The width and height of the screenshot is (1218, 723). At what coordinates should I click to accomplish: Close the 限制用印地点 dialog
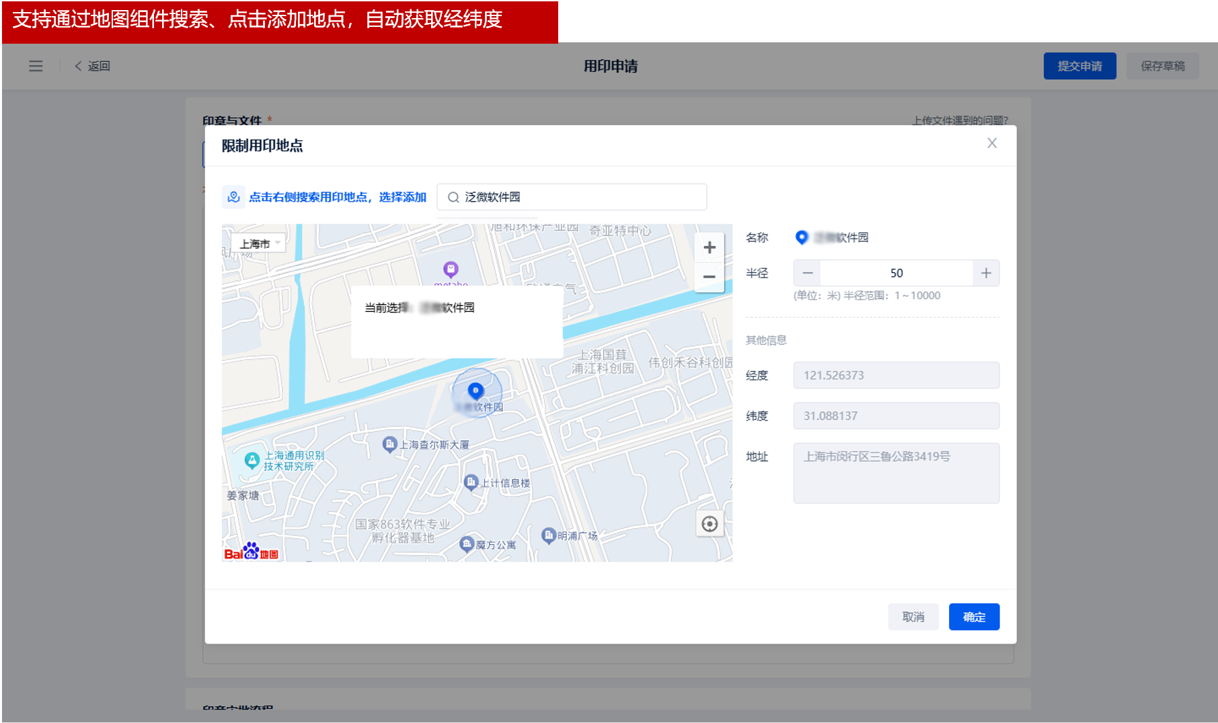pyautogui.click(x=991, y=143)
